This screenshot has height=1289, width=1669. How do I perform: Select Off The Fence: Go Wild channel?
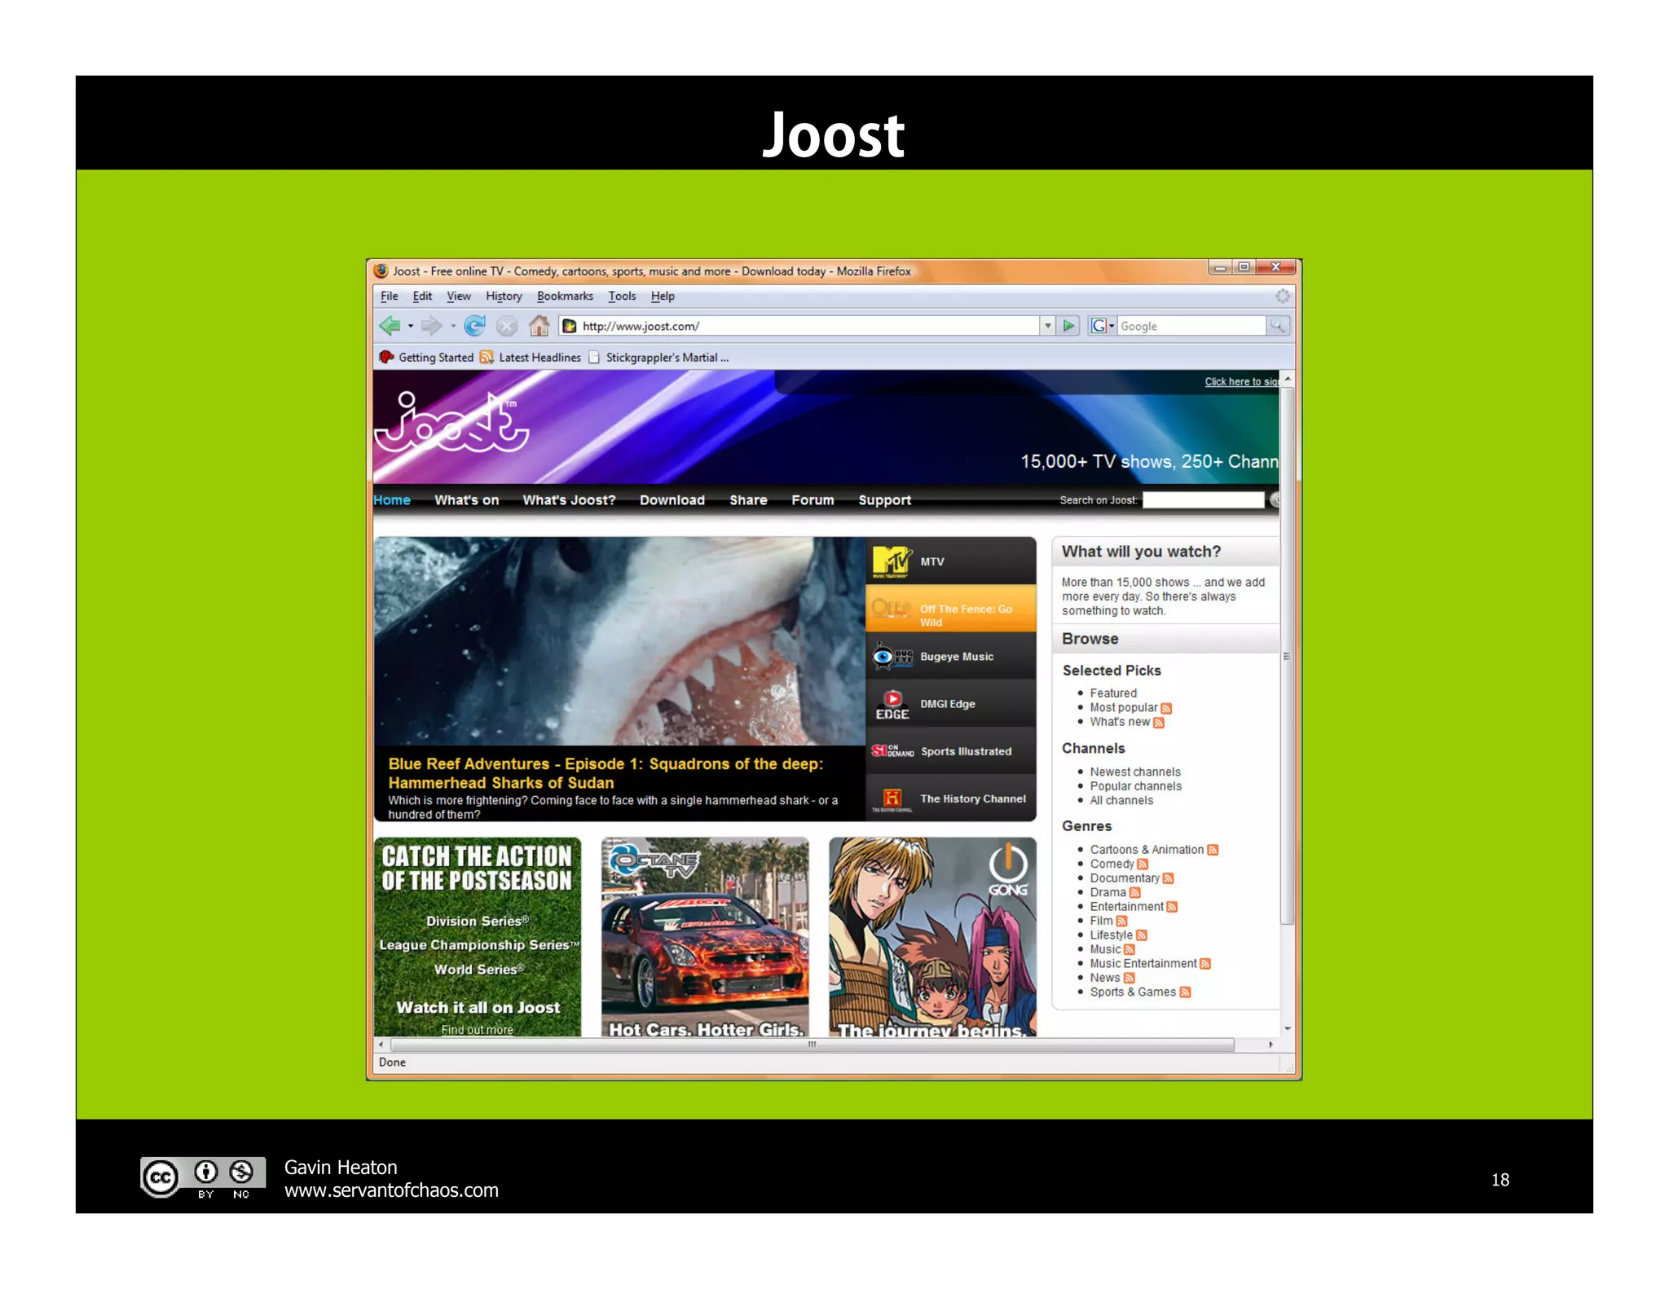coord(950,609)
